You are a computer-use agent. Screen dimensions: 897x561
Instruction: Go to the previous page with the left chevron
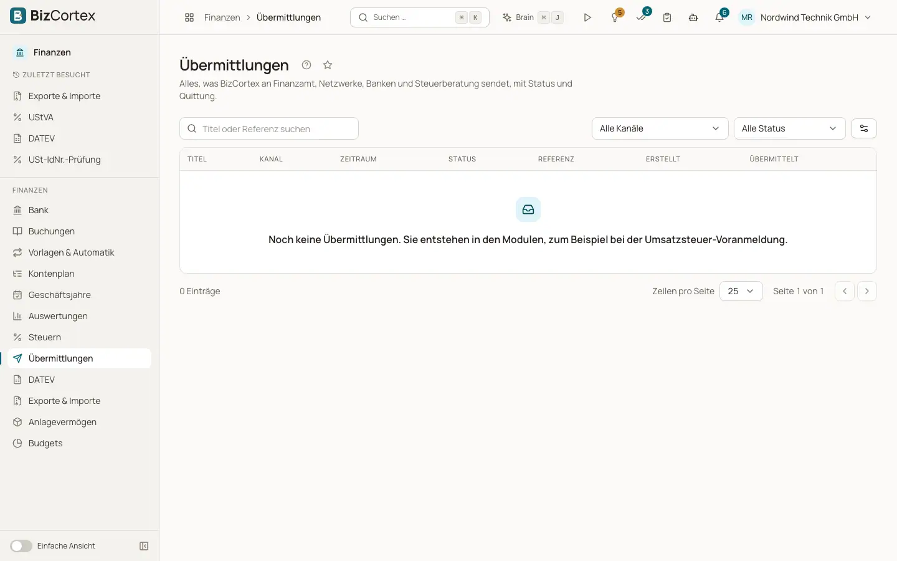(845, 291)
